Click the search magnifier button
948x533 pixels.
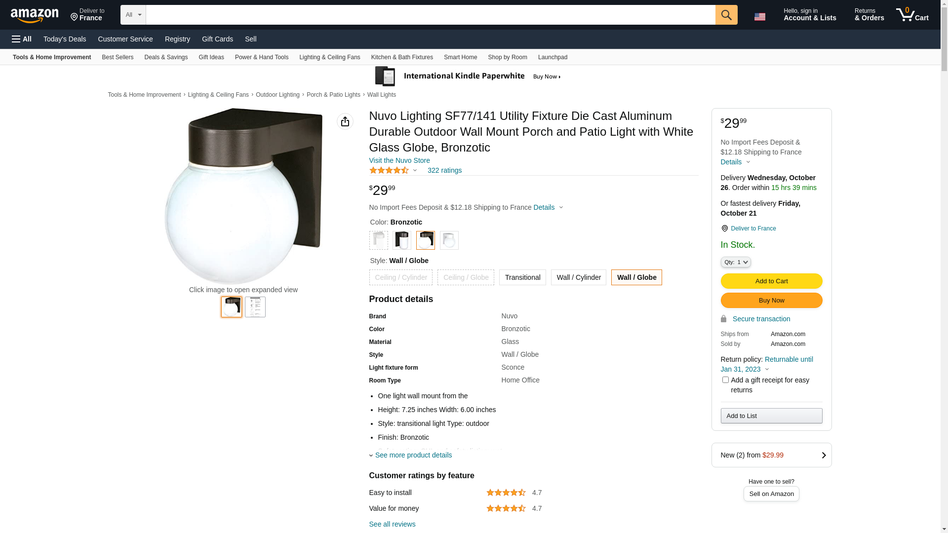726,15
